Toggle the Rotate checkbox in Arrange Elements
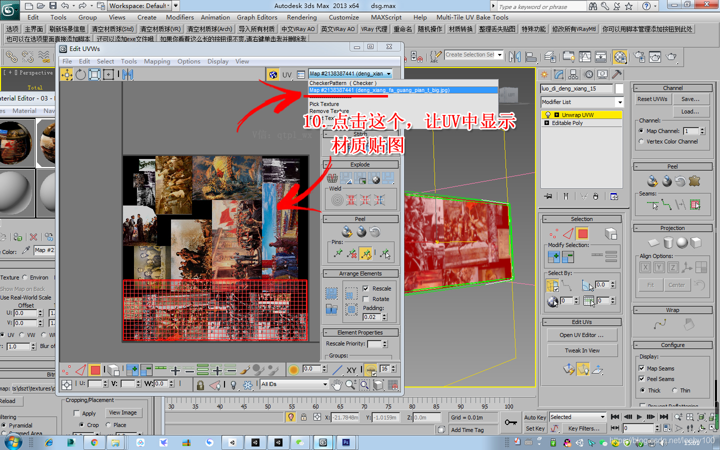This screenshot has width=720, height=450. pyautogui.click(x=365, y=299)
